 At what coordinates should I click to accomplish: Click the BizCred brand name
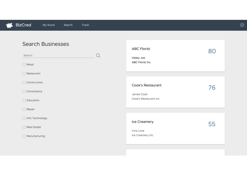pyautogui.click(x=23, y=25)
